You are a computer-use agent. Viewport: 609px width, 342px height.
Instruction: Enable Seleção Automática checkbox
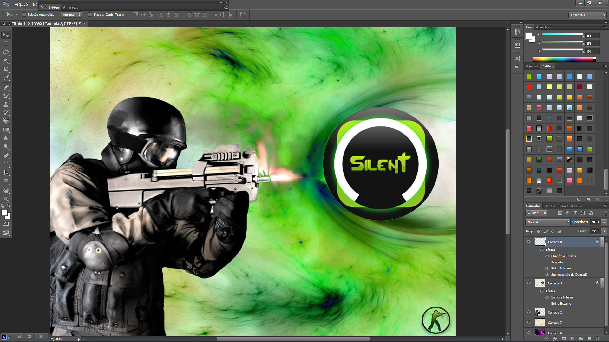click(24, 15)
